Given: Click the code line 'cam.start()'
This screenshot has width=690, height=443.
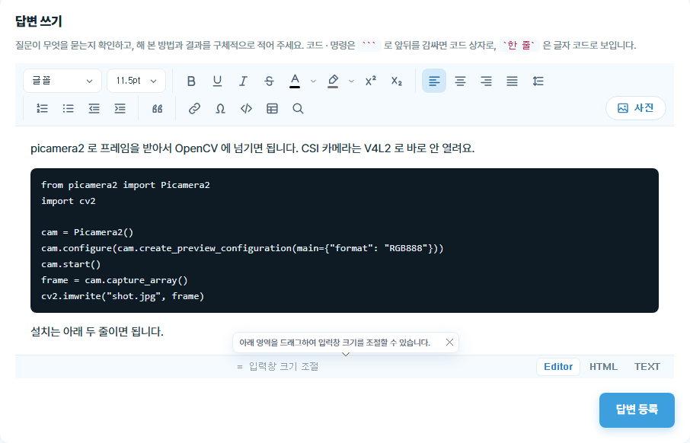Looking at the screenshot, I should 71,264.
